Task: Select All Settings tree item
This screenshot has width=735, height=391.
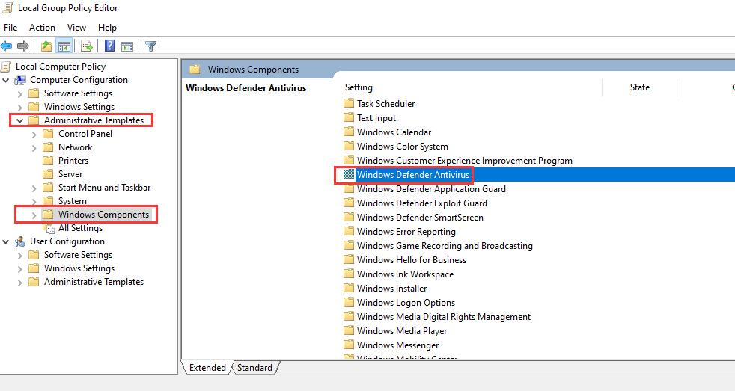Action: point(80,228)
